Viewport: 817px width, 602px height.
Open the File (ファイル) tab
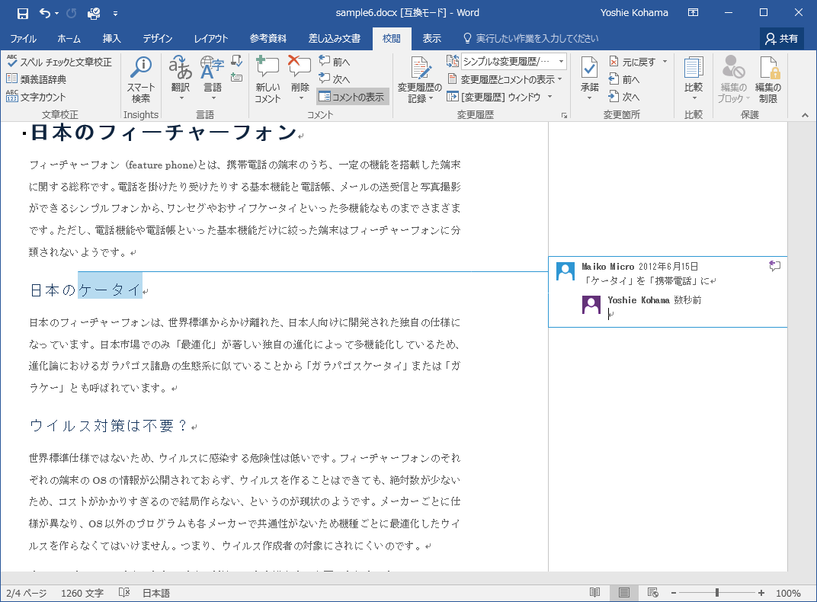point(23,39)
